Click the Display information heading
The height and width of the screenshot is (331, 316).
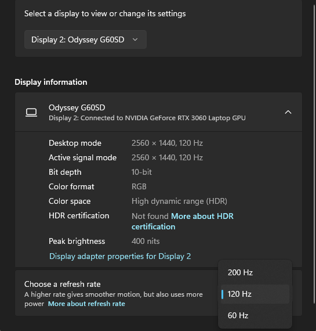[x=51, y=82]
